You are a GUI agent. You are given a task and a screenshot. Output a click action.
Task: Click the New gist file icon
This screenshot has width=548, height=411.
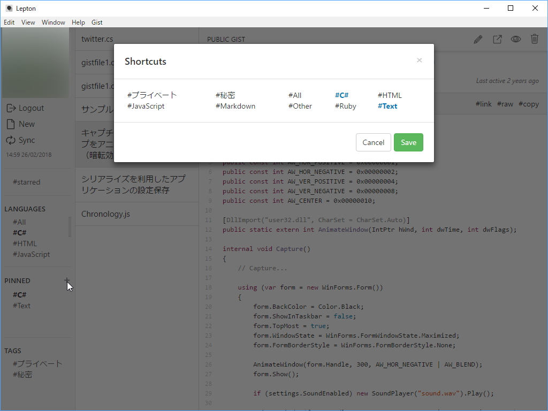pyautogui.click(x=11, y=124)
